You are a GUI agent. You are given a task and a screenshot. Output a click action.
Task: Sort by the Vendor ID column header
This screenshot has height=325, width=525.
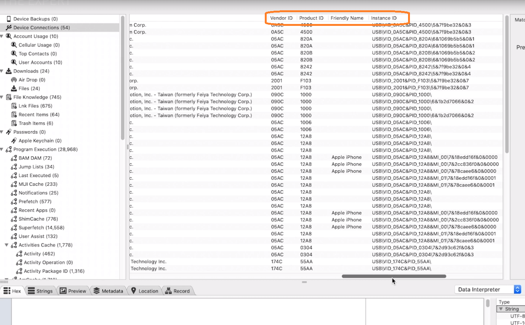[x=281, y=18]
